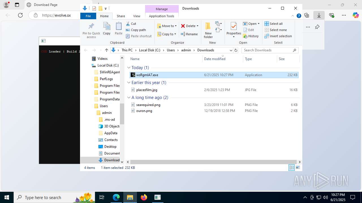Viewport: 362px width, 203px height.
Task: Refresh the Downloads folder
Action: pyautogui.click(x=236, y=50)
